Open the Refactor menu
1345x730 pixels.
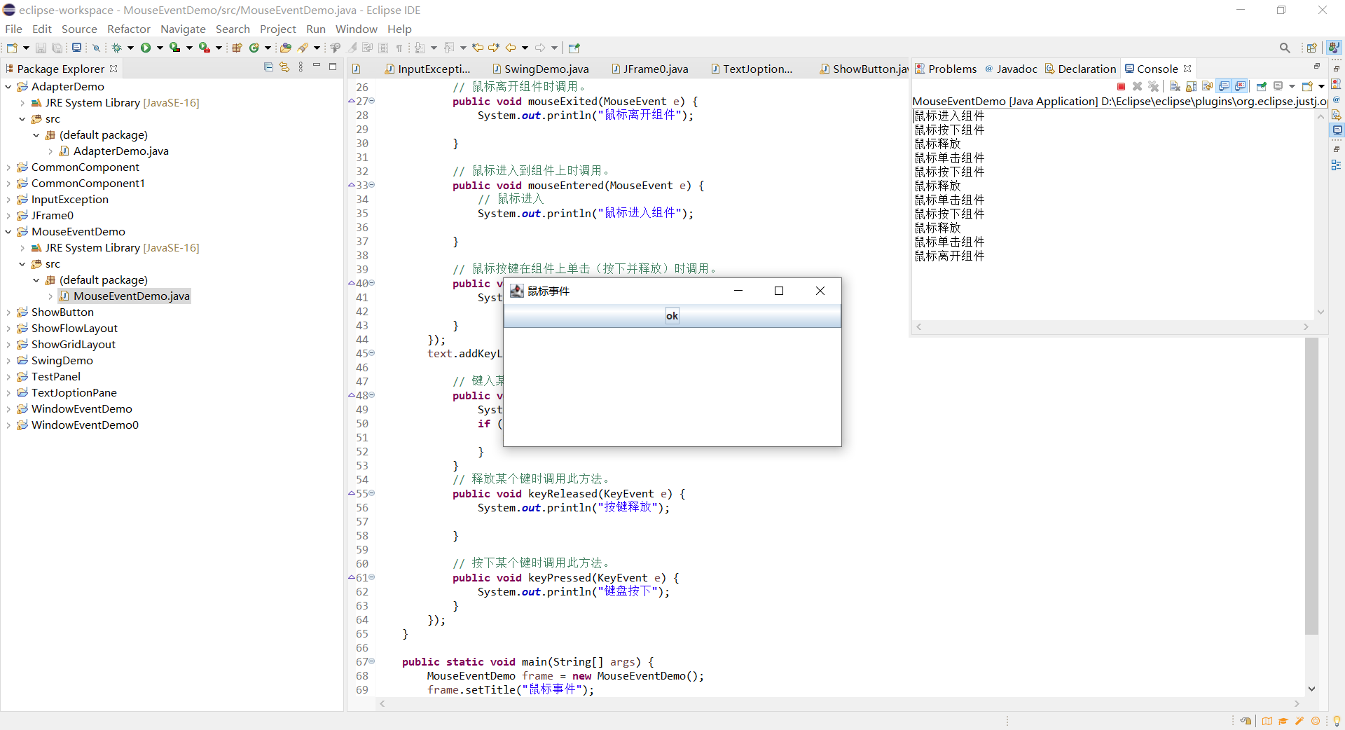click(x=129, y=29)
